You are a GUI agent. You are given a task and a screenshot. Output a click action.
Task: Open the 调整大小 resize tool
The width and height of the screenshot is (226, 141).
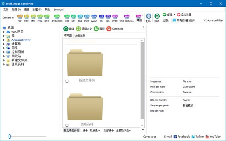pos(84,29)
